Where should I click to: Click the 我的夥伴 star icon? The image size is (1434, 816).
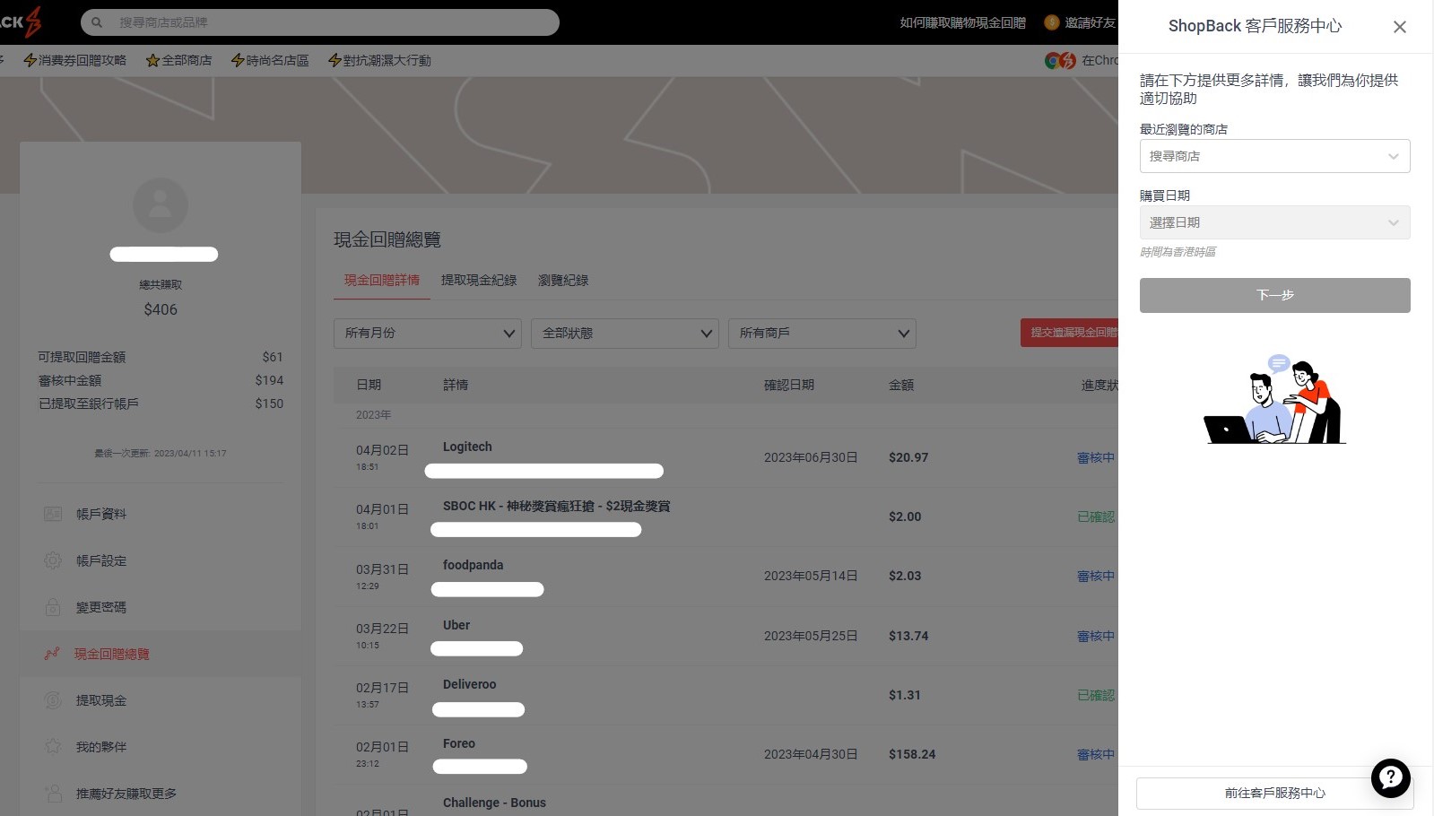click(53, 746)
